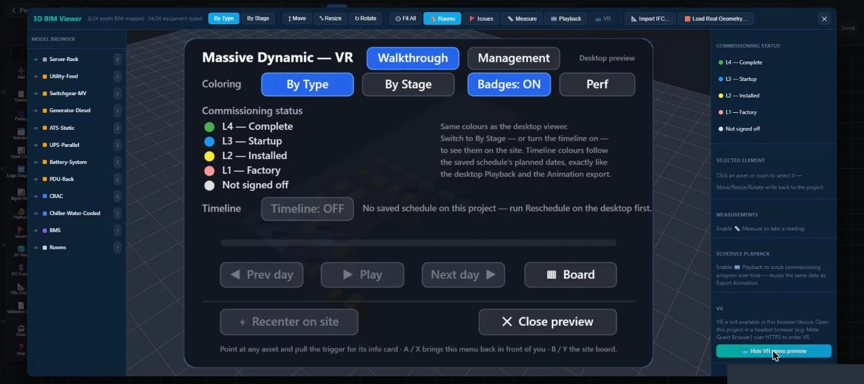Viewport: 864px width, 384px height.
Task: Enable the Measure tool
Action: (522, 19)
